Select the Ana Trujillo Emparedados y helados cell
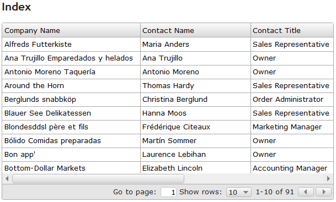Image resolution: width=336 pixels, height=202 pixels. (71, 58)
